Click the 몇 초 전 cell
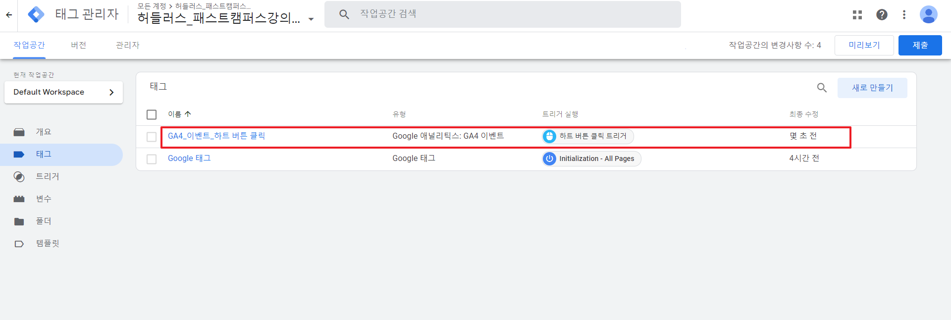951x320 pixels. pyautogui.click(x=803, y=136)
